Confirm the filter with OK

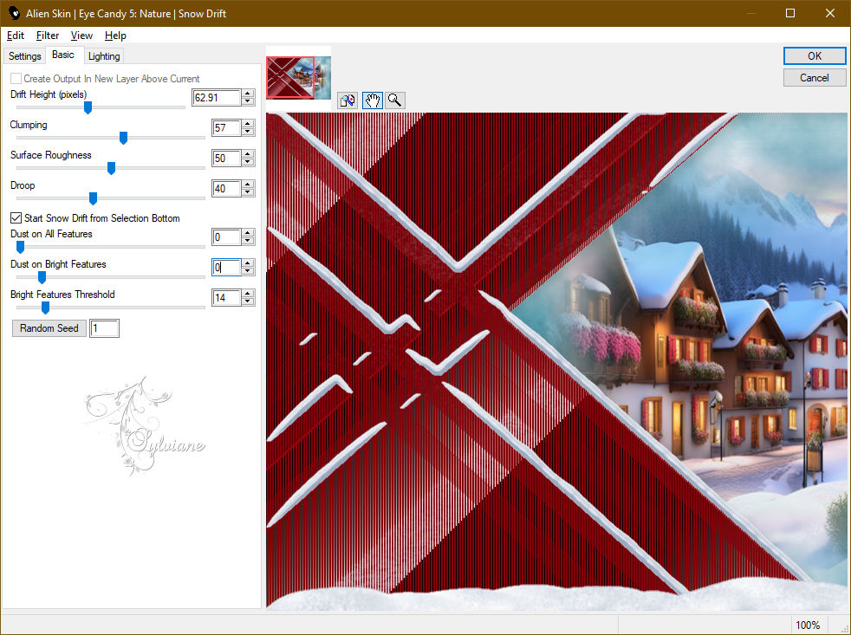tap(814, 56)
